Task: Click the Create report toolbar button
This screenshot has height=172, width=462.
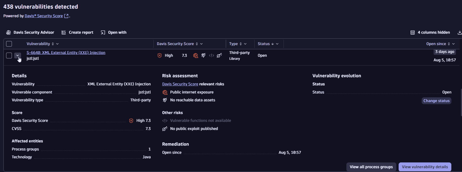Action: [x=77, y=32]
